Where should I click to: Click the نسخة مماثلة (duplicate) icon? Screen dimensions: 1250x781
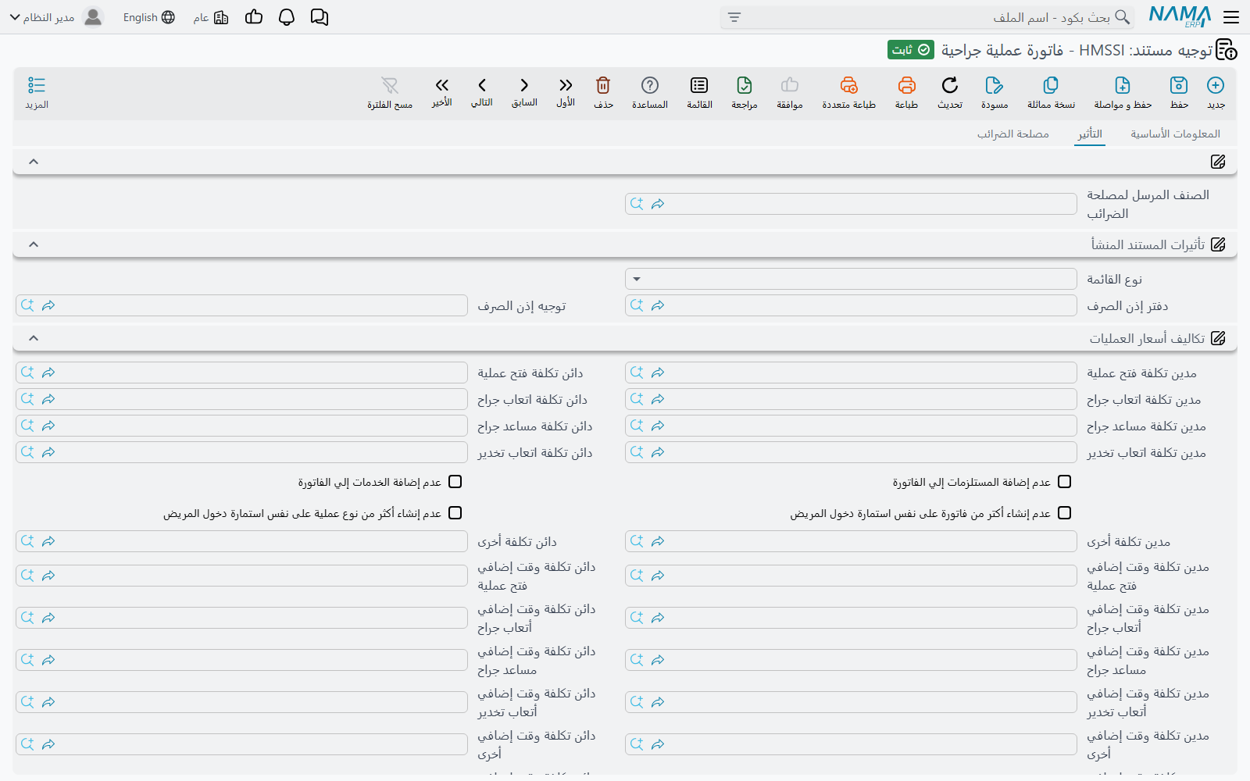pyautogui.click(x=1051, y=85)
